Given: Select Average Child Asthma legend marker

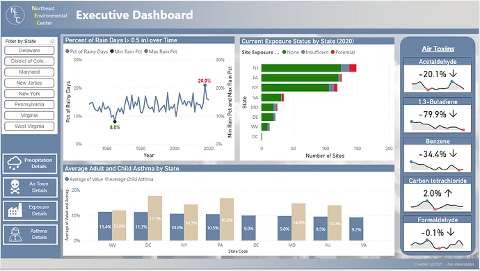Looking at the screenshot, I should 107,179.
